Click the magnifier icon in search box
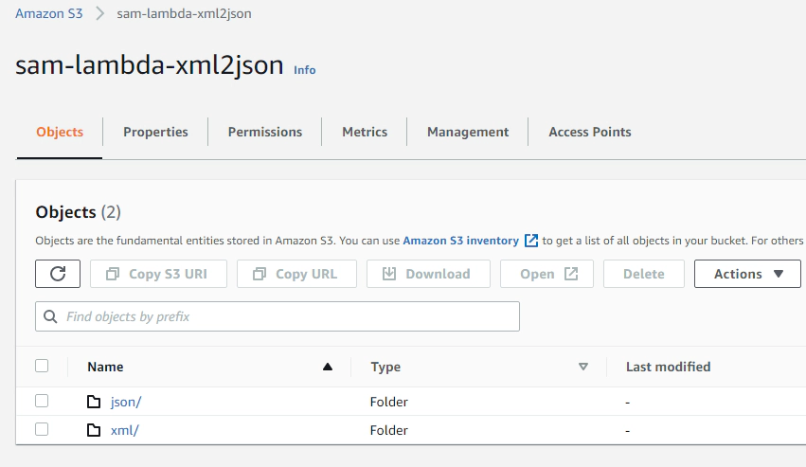Image resolution: width=806 pixels, height=467 pixels. tap(50, 316)
